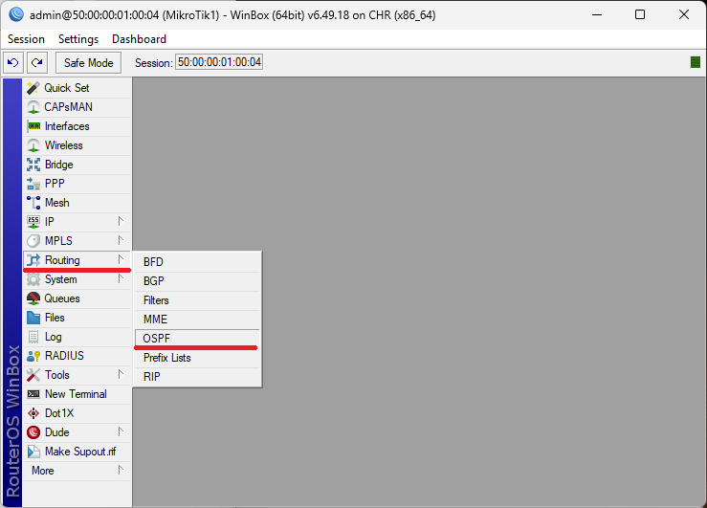Click the Session address field
The height and width of the screenshot is (508, 707).
click(x=219, y=62)
